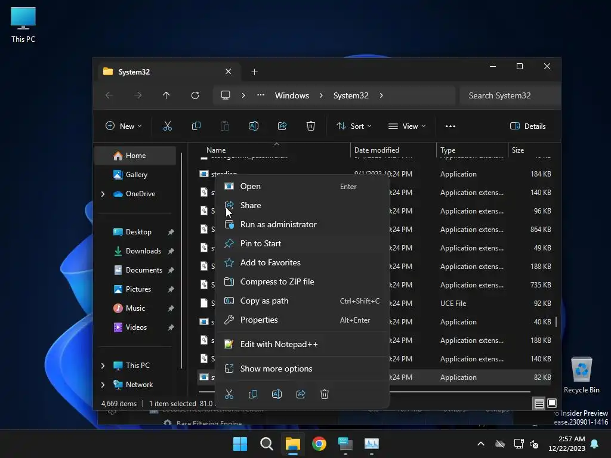Click the Copy icon in the toolbar
Screen dimensions: 611x458
(x=196, y=126)
